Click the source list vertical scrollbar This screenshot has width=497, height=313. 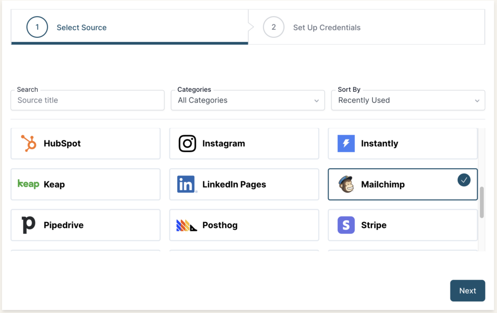(x=481, y=202)
